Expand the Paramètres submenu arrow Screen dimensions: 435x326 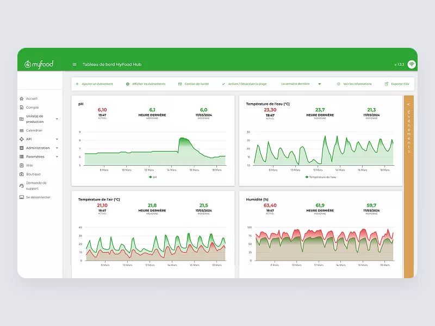tap(57, 156)
